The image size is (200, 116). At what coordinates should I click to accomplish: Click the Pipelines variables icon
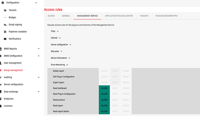pyautogui.click(x=5, y=32)
